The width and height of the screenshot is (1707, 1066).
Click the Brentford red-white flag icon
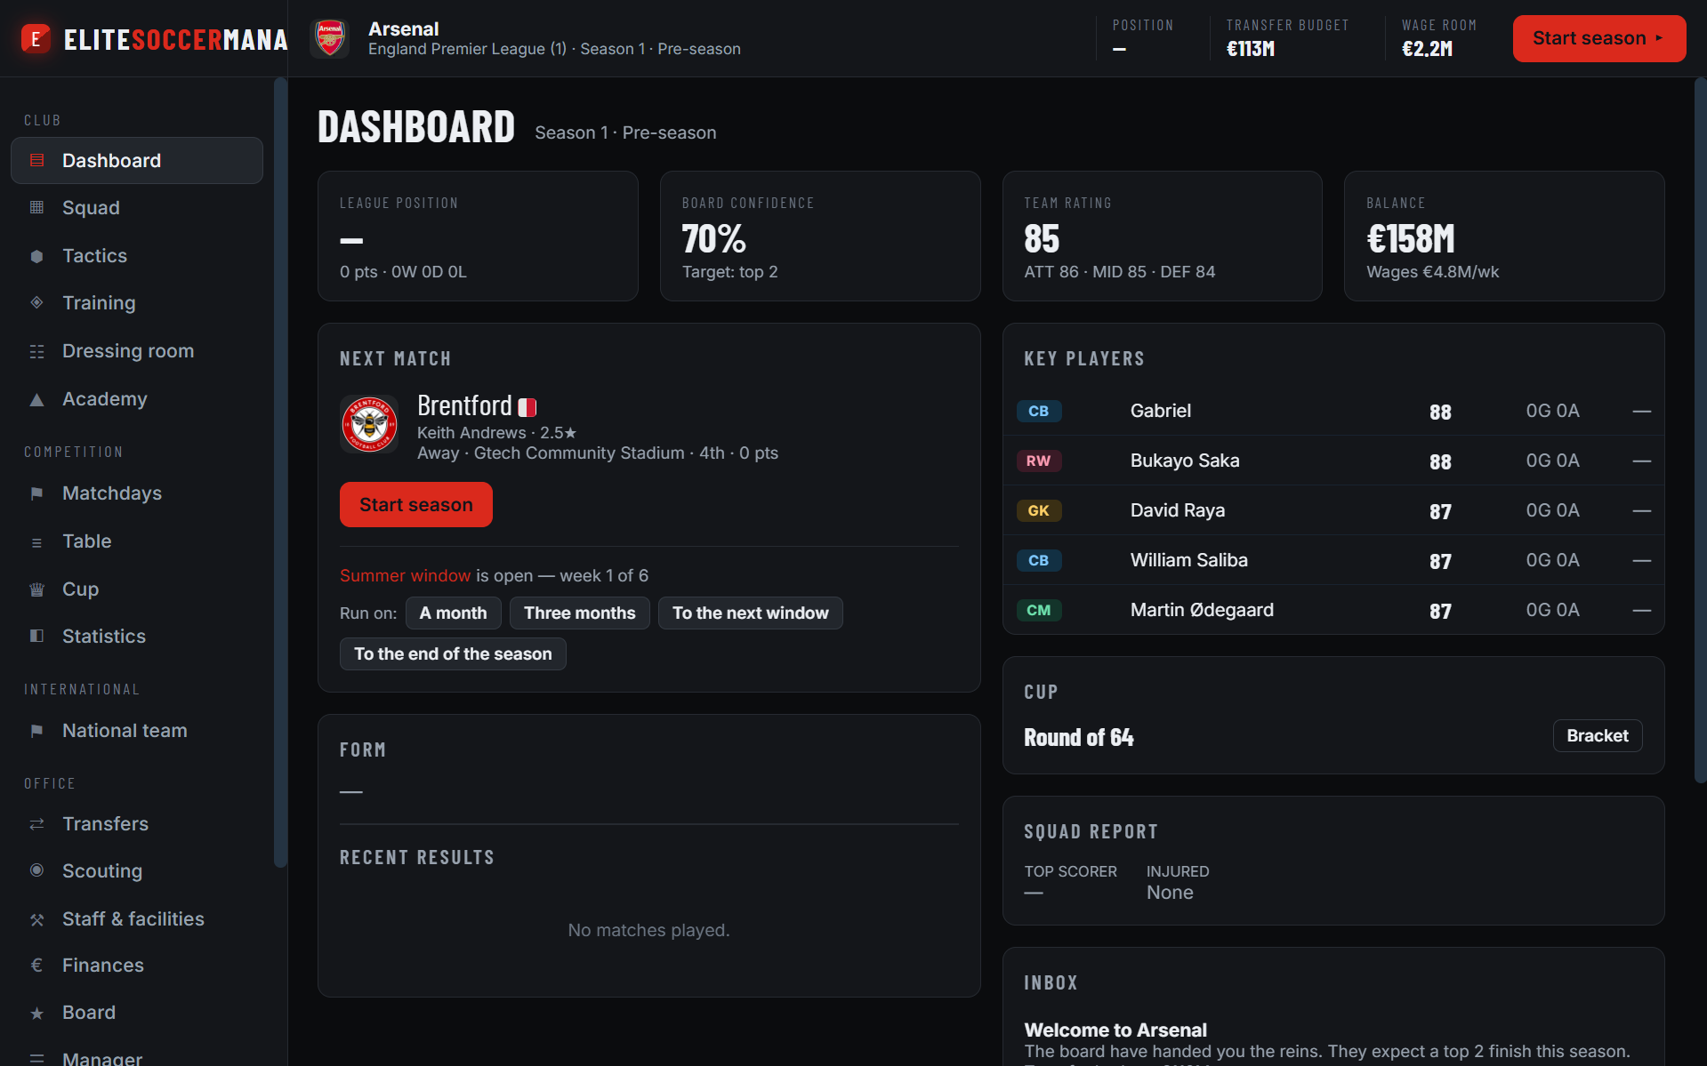(527, 407)
